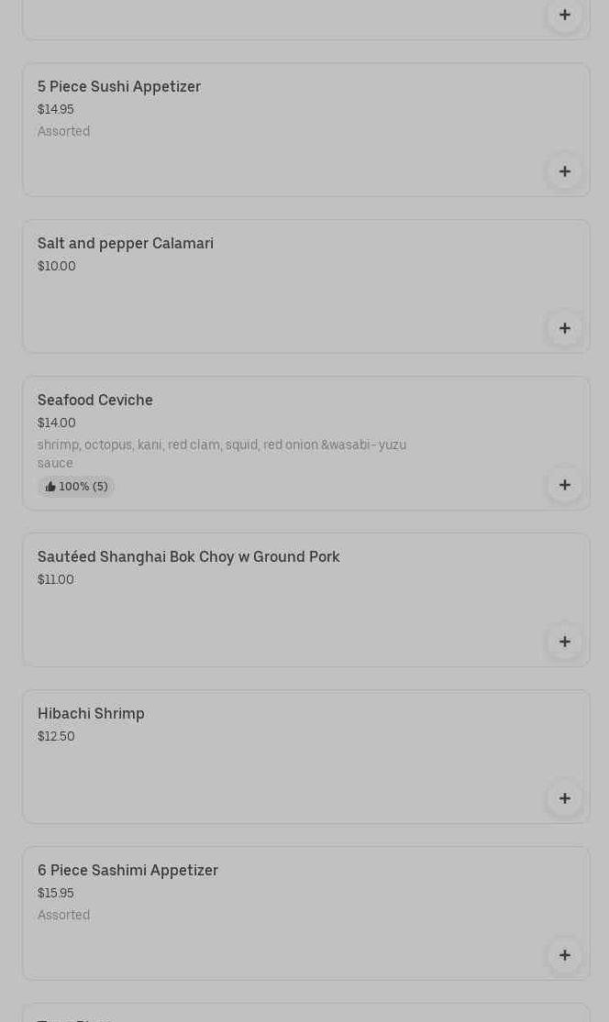The image size is (609, 1022).
Task: Click $12.50 Hibachi Shrimp price
Action: [56, 737]
